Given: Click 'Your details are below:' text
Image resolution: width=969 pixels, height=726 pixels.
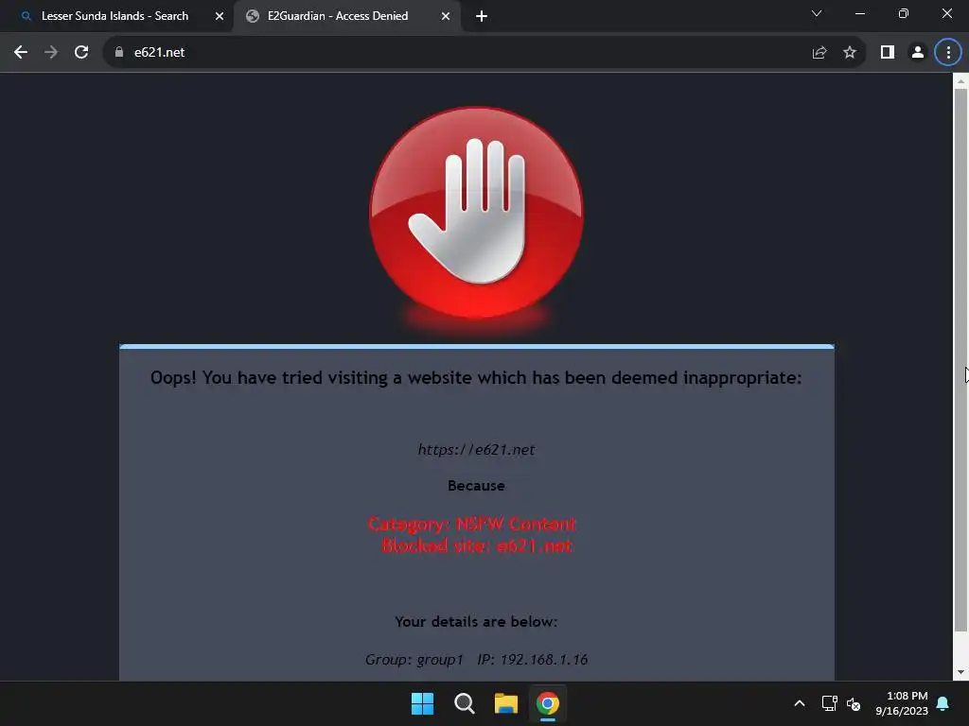Looking at the screenshot, I should [x=476, y=622].
